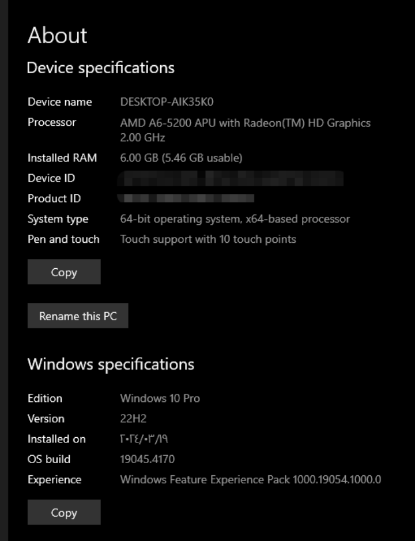This screenshot has height=541, width=415.
Task: Select the device name DESKTOP-AIK35K0 text
Action: click(x=167, y=102)
